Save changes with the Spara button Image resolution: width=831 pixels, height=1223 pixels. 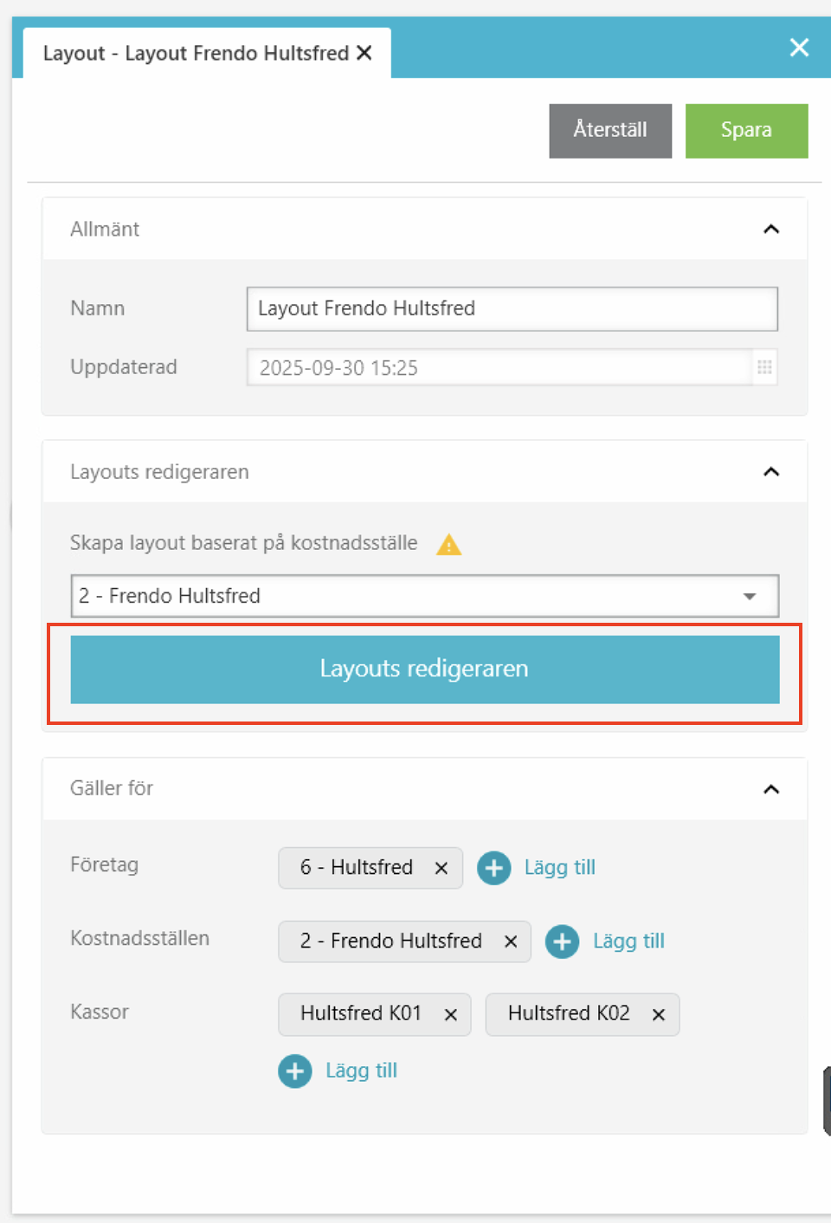(x=746, y=131)
